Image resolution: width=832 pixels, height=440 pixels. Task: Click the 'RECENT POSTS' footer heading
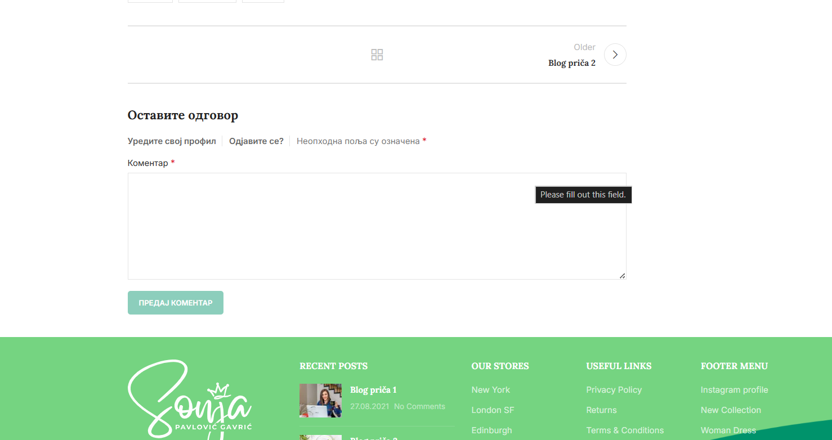tap(333, 366)
